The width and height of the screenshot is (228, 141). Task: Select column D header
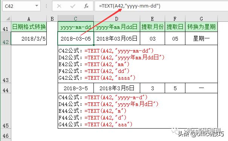tap(117, 19)
